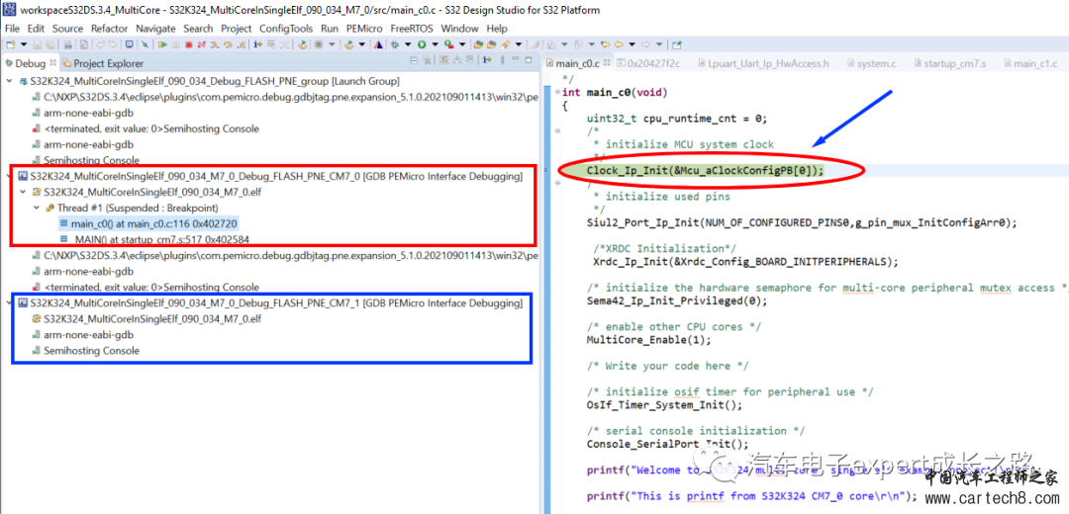Open the Run menu
Viewport: 1069px width, 514px height.
330,29
